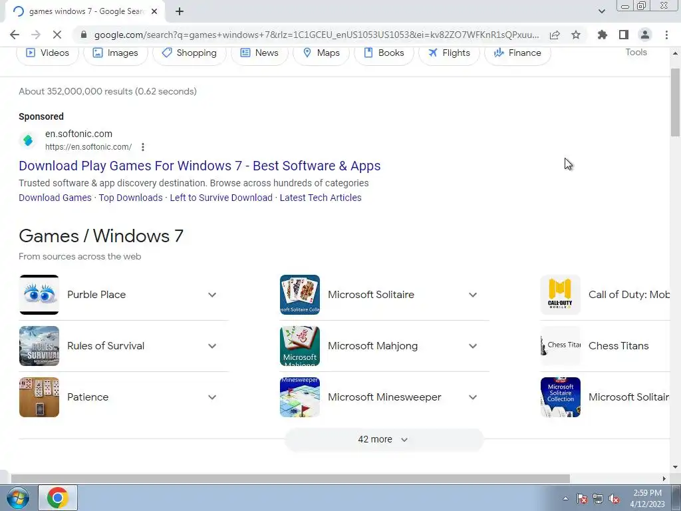Show hidden system tray icons
Screen dimensions: 681x511
[565, 498]
